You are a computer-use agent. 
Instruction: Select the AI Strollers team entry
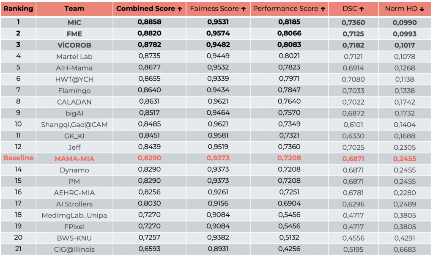(x=74, y=204)
